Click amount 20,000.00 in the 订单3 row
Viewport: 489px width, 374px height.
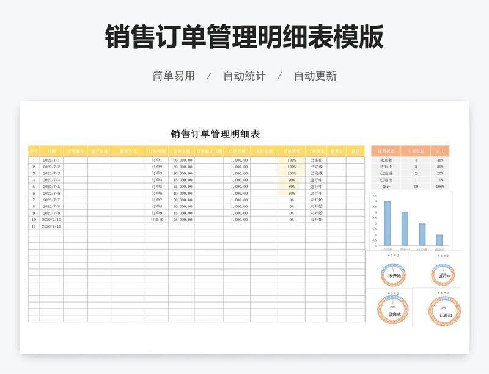182,173
